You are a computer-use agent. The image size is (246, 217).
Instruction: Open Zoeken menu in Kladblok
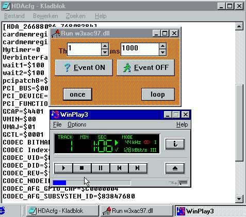[x=76, y=16]
